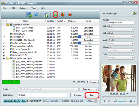The width and height of the screenshot is (139, 106).
Task: Open the snapshot options dropdown arrow
Action: (134, 101)
